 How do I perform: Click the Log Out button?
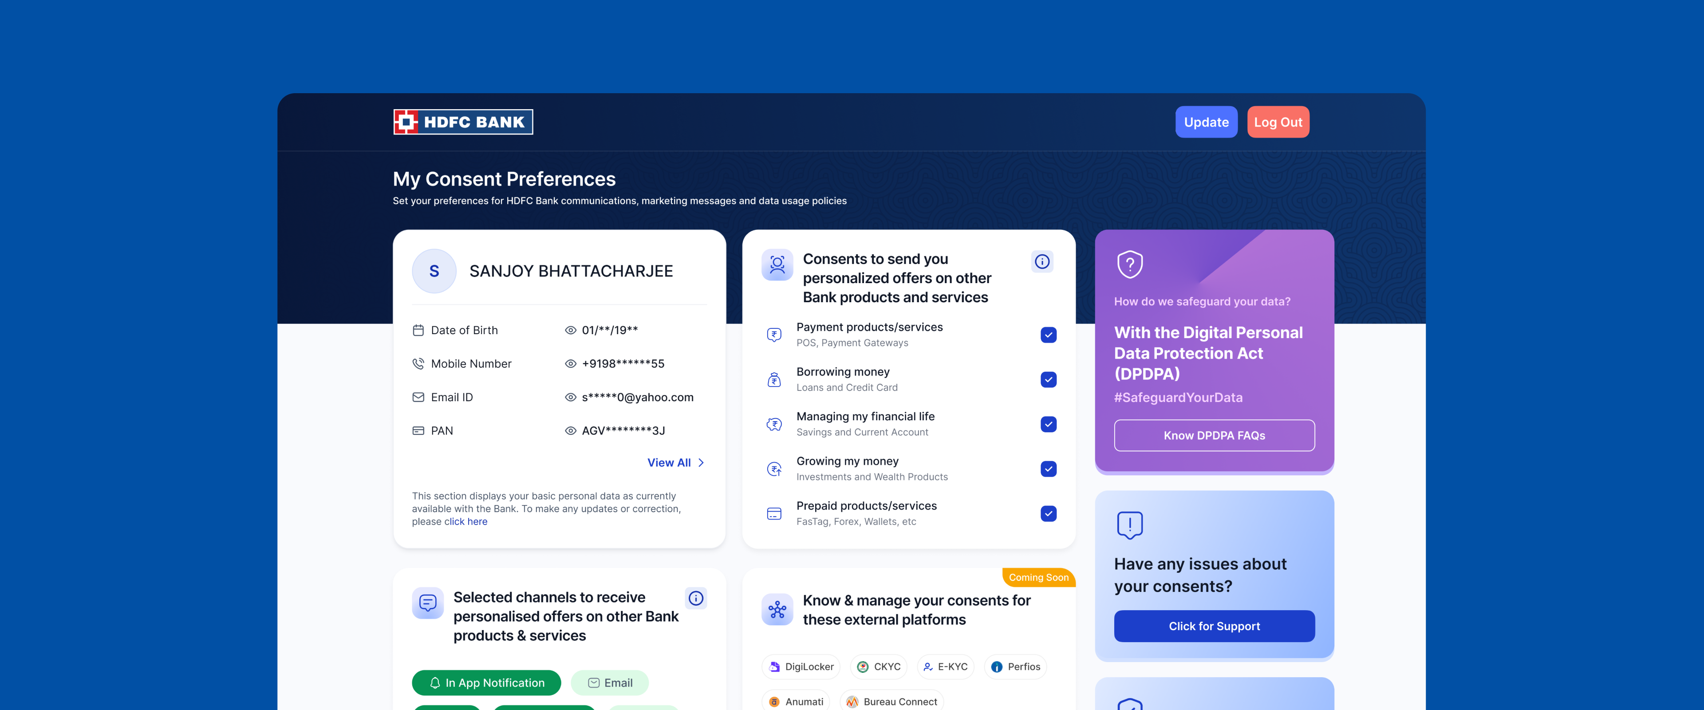(1278, 122)
